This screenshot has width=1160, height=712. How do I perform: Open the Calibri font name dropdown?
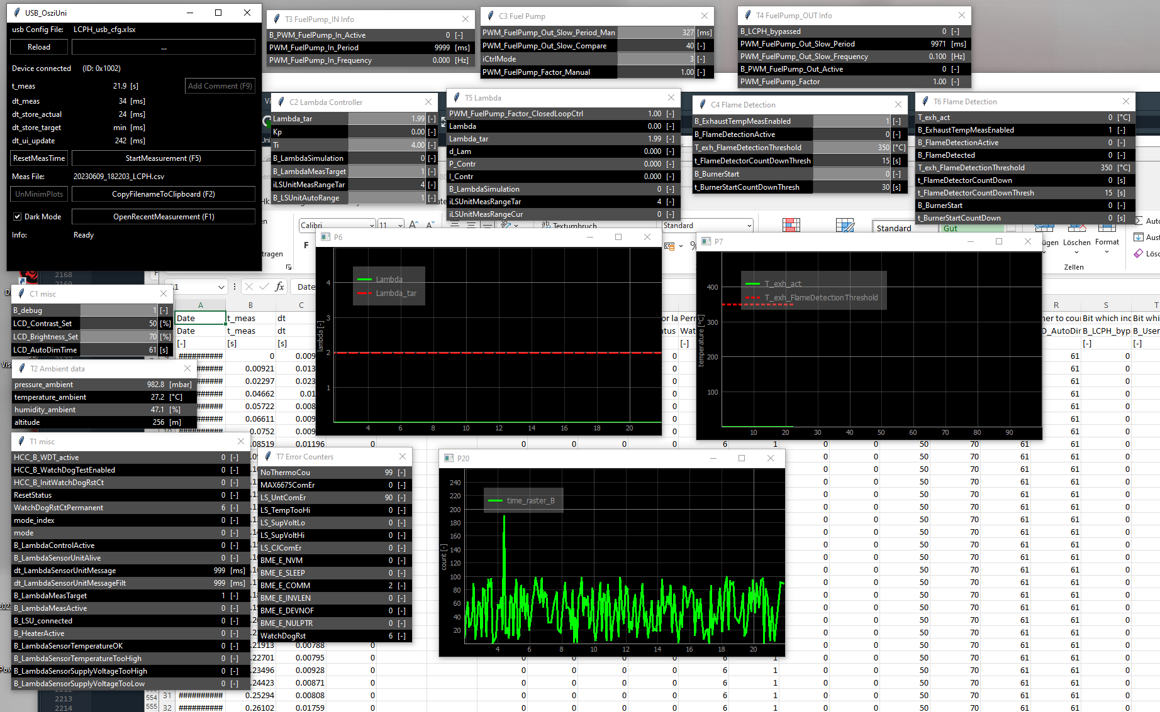click(372, 226)
